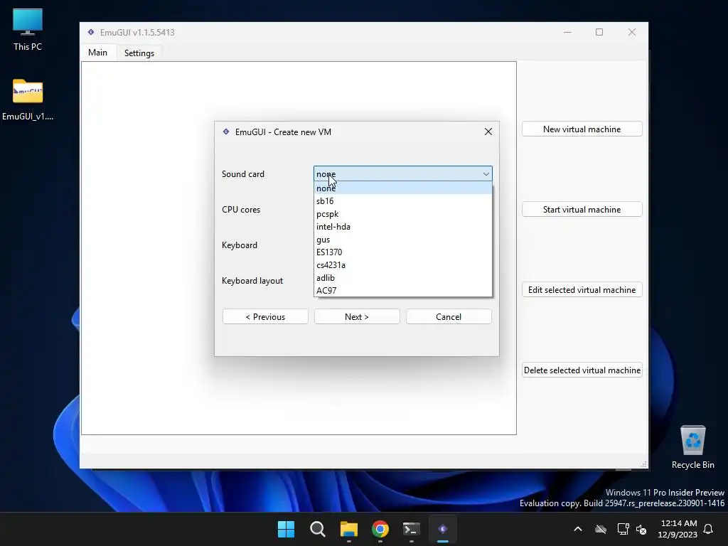Select pcspk sound card option
The image size is (728, 546).
(x=402, y=214)
